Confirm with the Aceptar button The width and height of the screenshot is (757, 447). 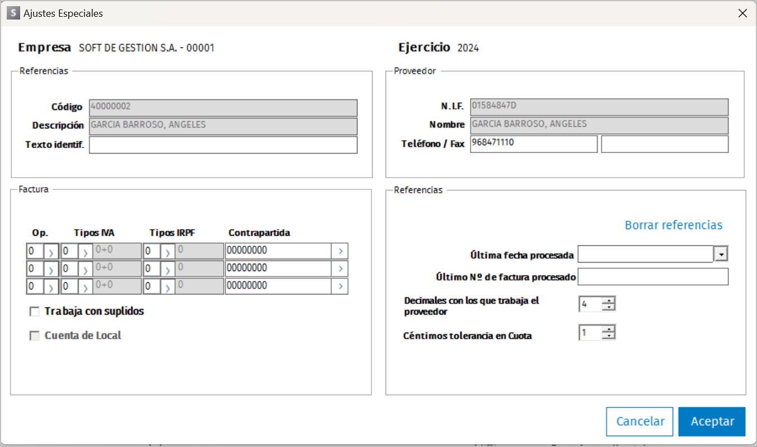pyautogui.click(x=712, y=421)
